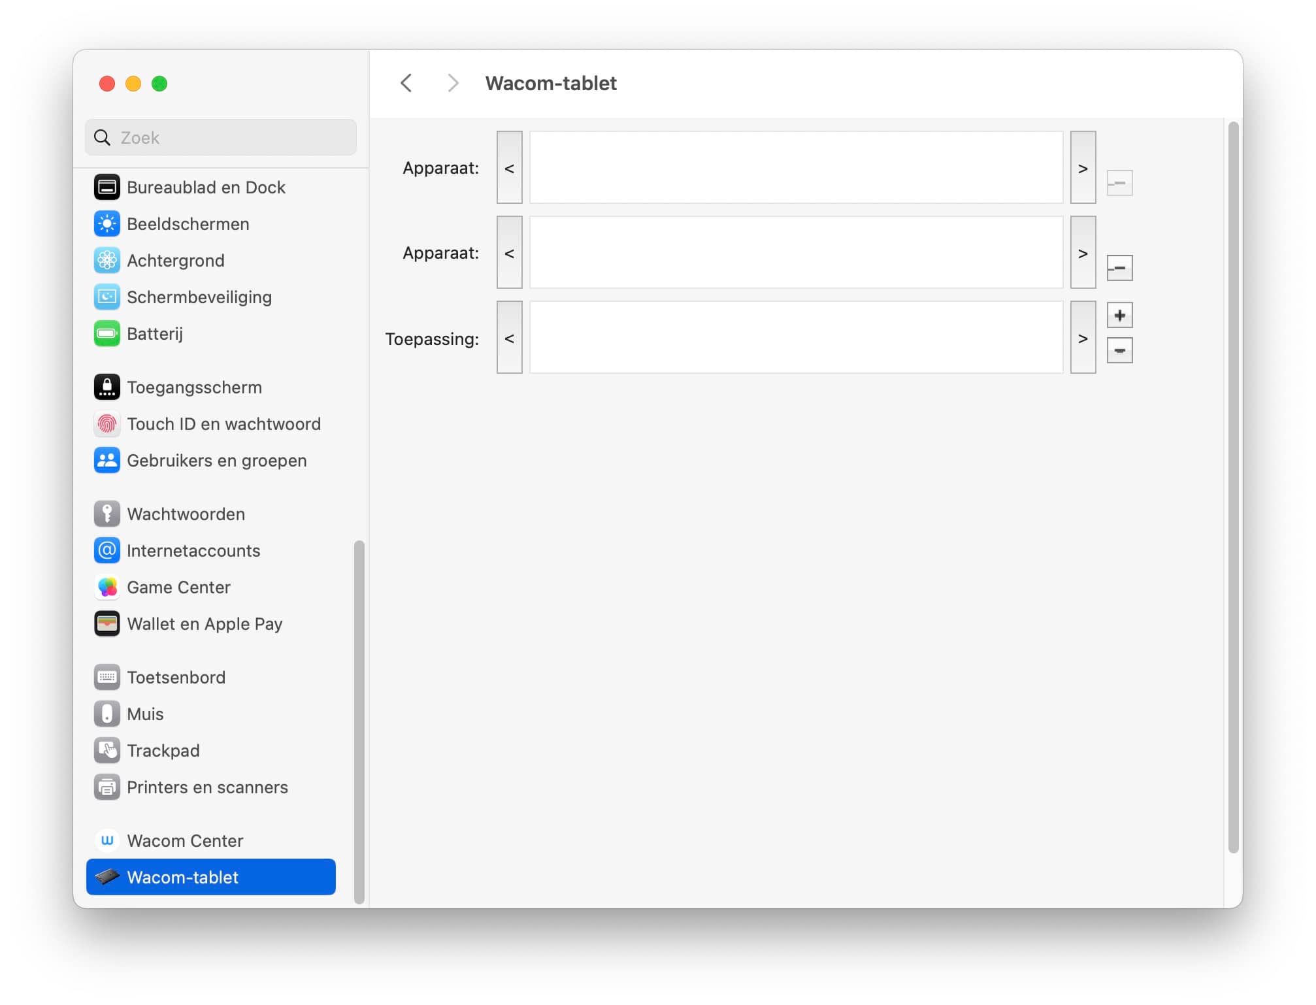Remove item from first Apparaat list
This screenshot has width=1316, height=1005.
[1120, 183]
